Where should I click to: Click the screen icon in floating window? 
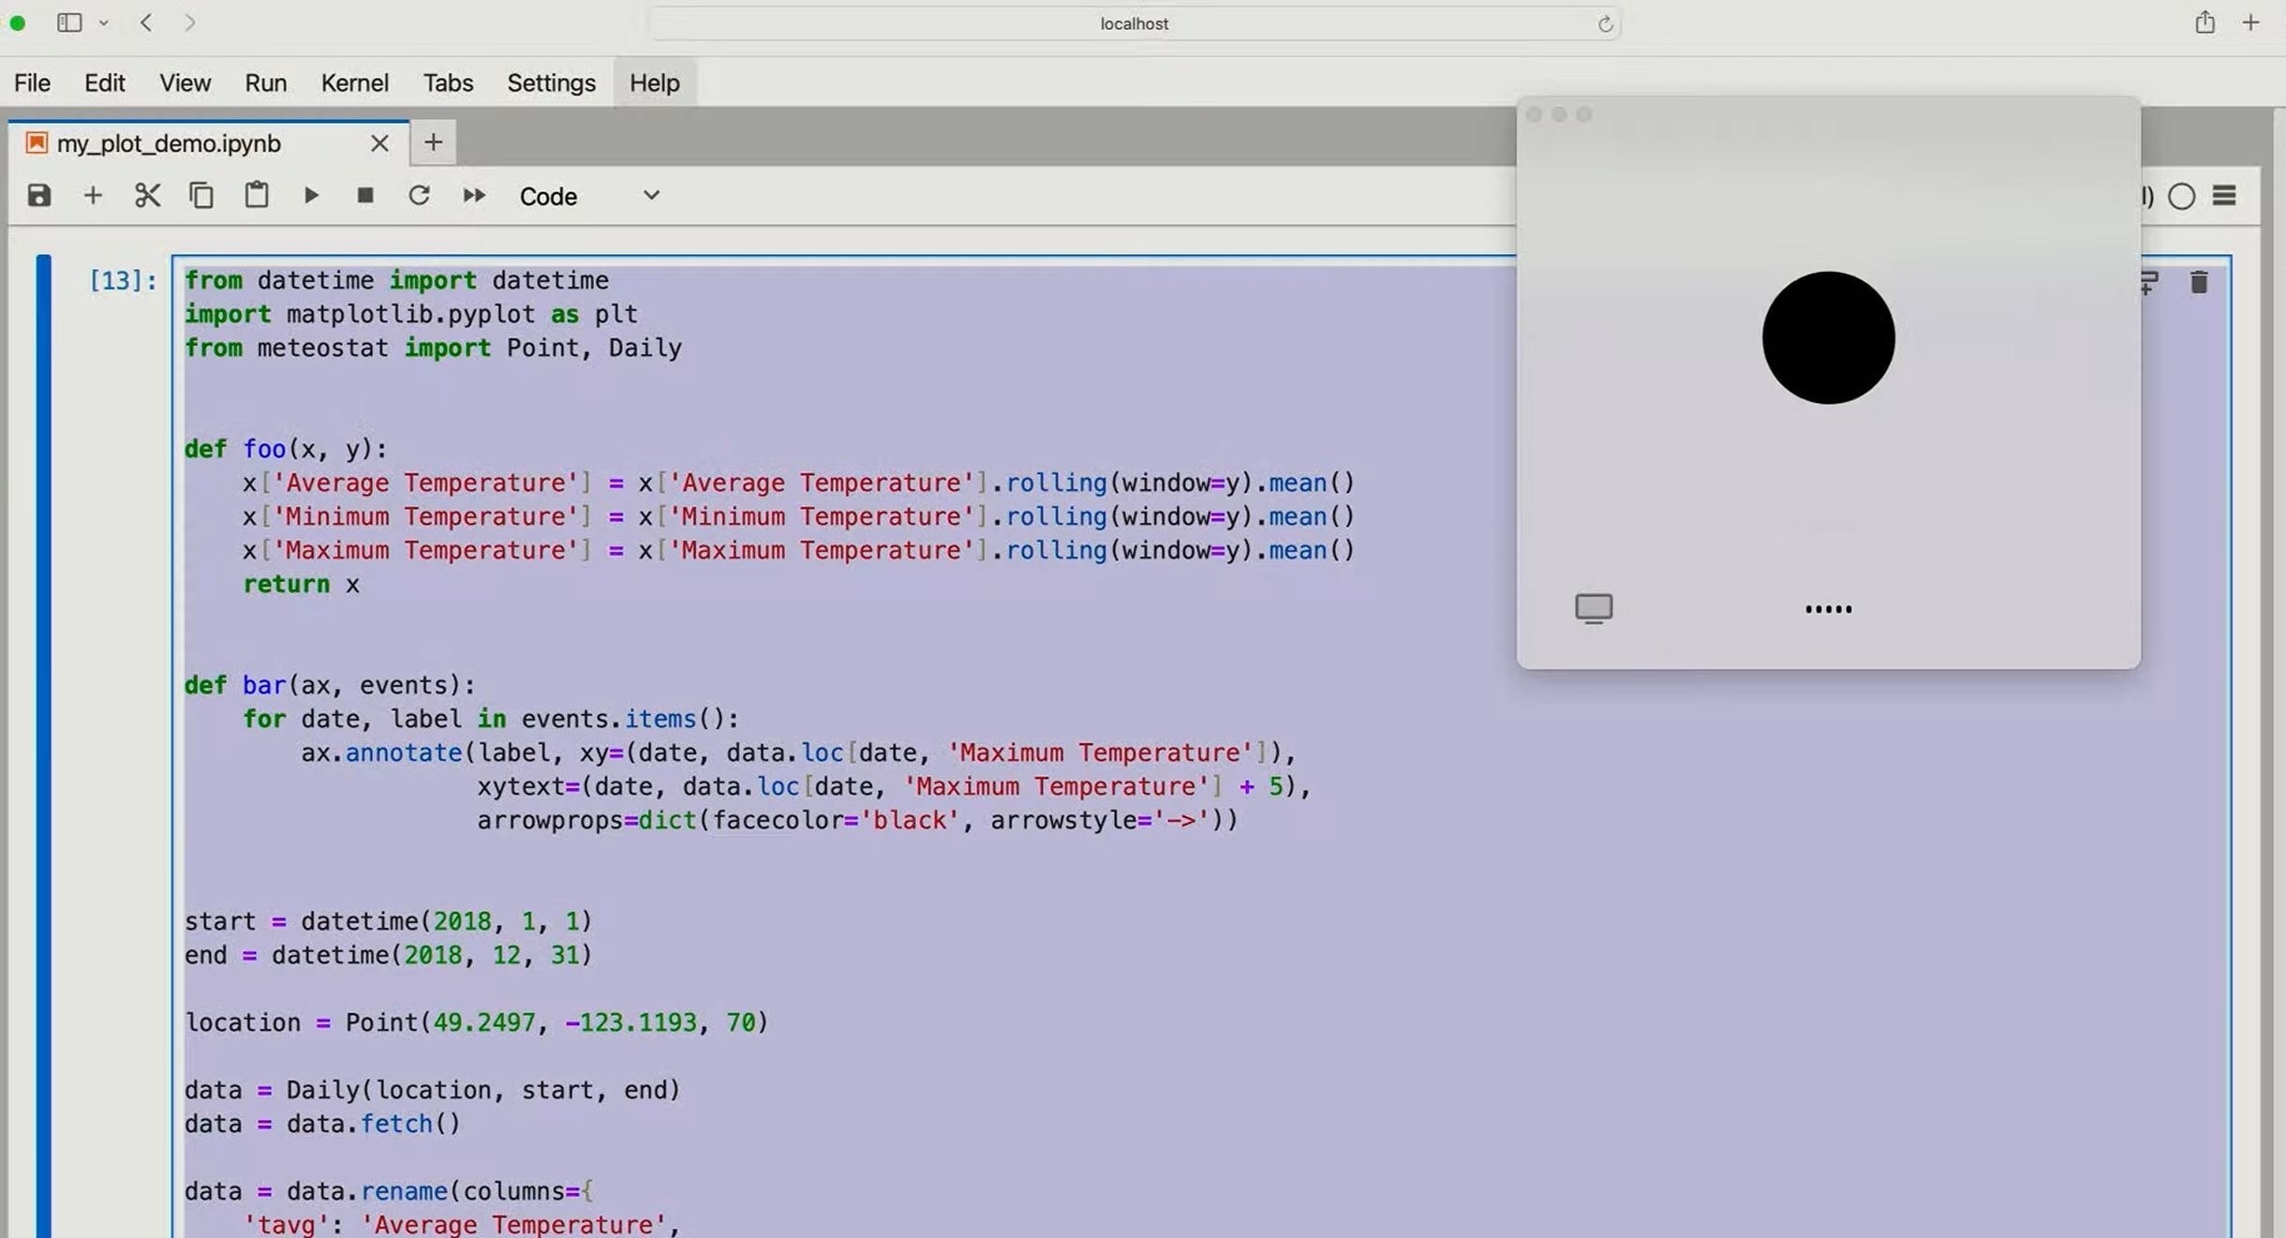1593,608
